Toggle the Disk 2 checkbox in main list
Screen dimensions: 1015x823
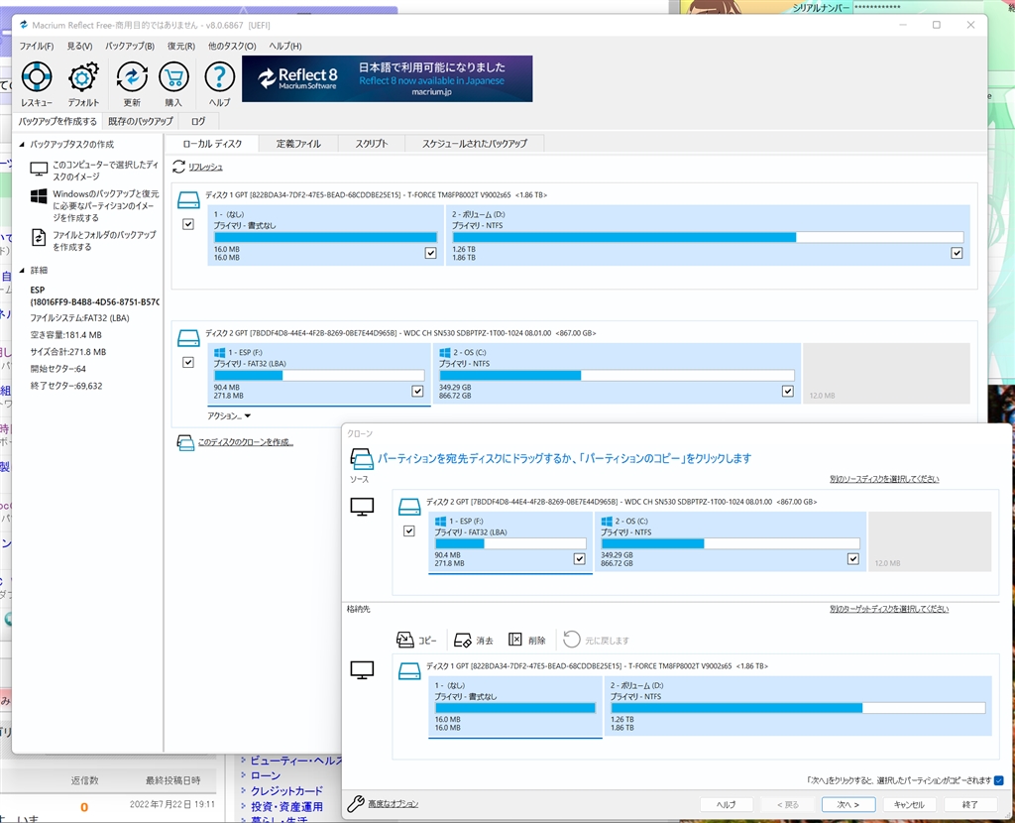click(x=188, y=362)
